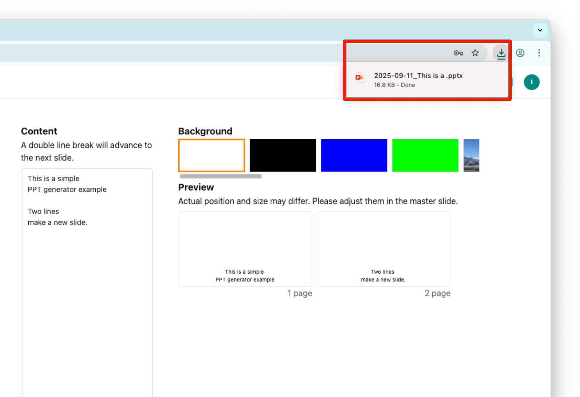580x397 pixels.
Task: Click the second slide preview
Action: (383, 249)
